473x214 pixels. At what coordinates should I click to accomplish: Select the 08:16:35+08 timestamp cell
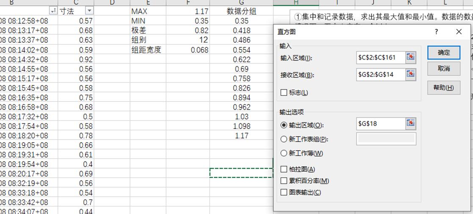point(29,98)
